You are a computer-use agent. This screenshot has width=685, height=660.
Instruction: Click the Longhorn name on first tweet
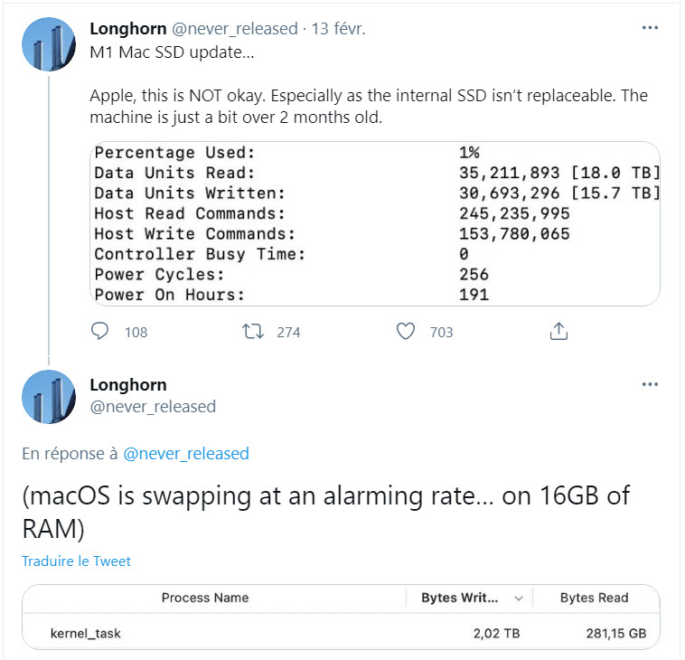tap(128, 28)
